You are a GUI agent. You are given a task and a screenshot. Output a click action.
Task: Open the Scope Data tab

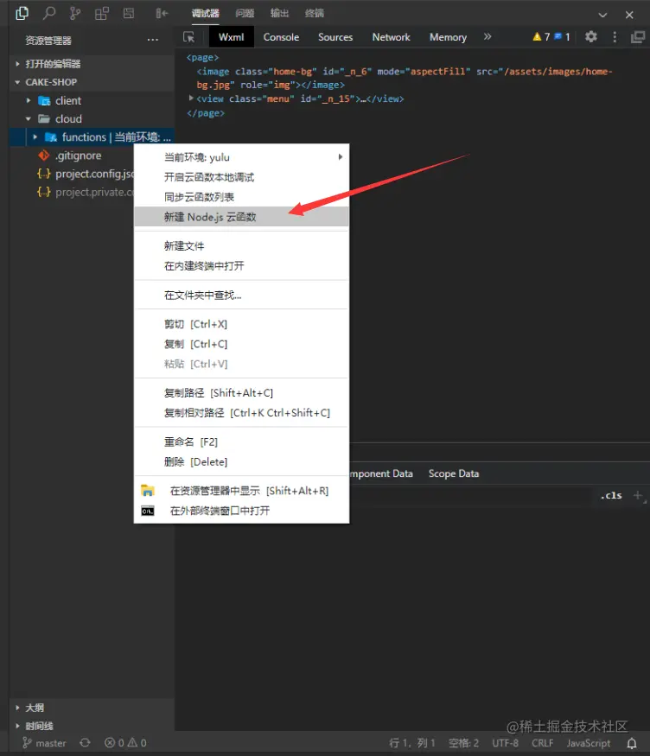click(454, 473)
